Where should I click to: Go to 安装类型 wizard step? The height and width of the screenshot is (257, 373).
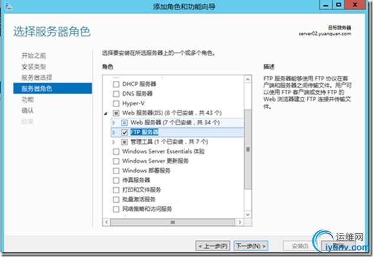click(x=34, y=67)
